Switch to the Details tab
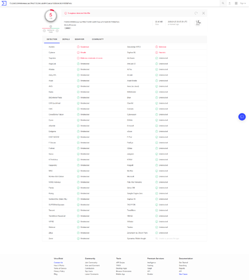This screenshot has height=280, width=249. 66,39
